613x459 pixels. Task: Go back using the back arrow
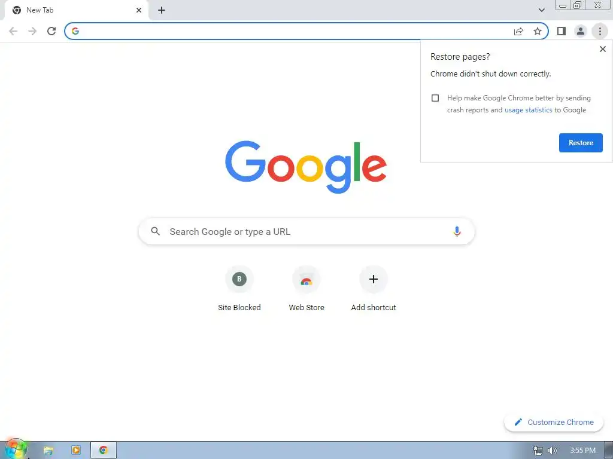tap(13, 31)
